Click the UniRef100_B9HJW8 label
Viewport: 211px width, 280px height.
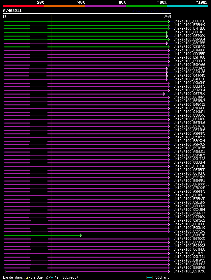click(x=189, y=58)
